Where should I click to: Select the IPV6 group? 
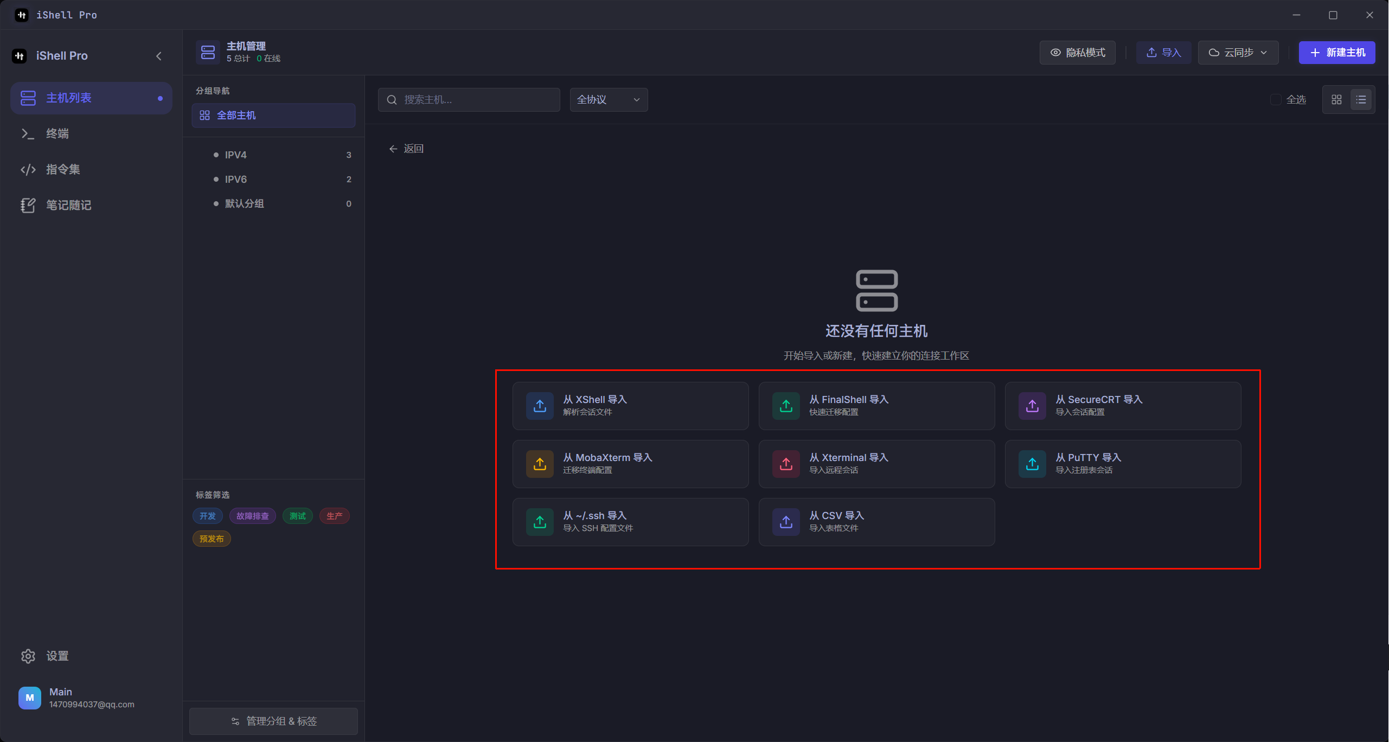pyautogui.click(x=273, y=180)
